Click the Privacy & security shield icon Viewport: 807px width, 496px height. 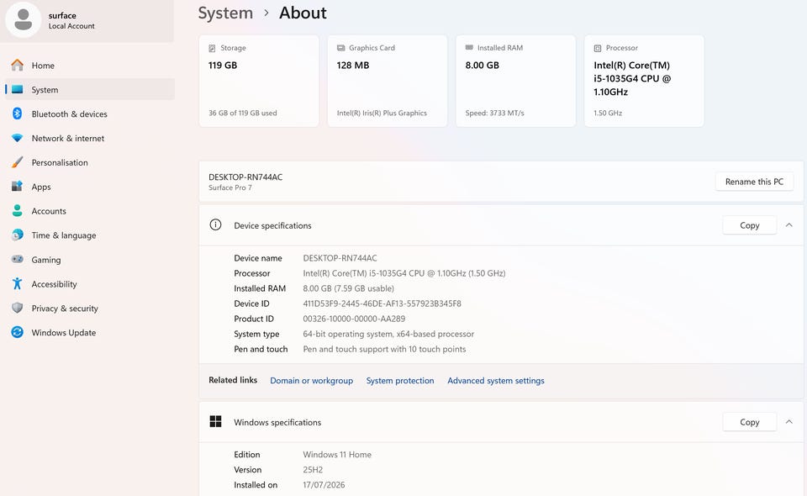(x=17, y=308)
